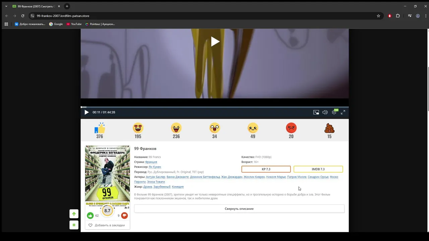Click the green asterisk button on the left

(74, 225)
